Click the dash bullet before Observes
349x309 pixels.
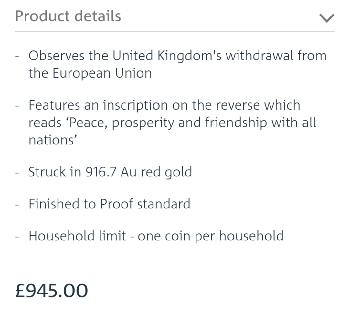point(17,57)
